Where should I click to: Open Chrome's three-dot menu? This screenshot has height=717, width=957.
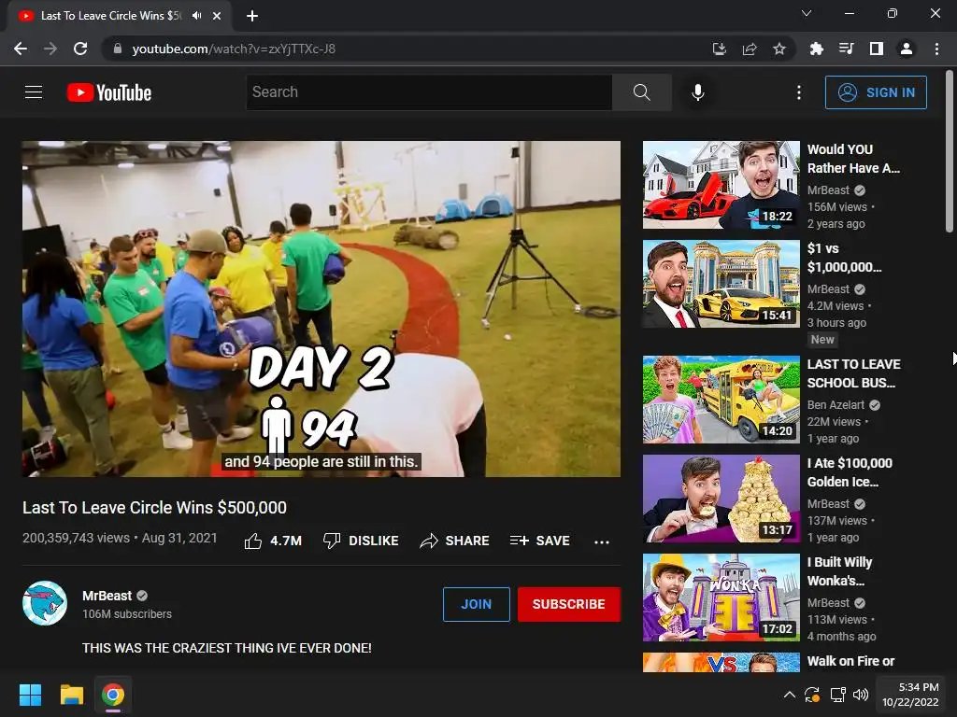[936, 49]
